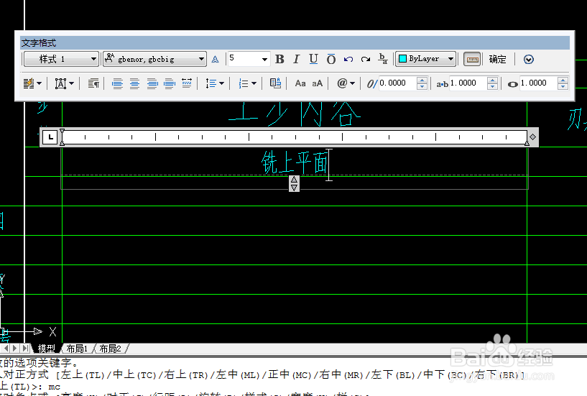This screenshot has width=587, height=396.
Task: Decrease the width factor value
Action: pyautogui.click(x=563, y=86)
